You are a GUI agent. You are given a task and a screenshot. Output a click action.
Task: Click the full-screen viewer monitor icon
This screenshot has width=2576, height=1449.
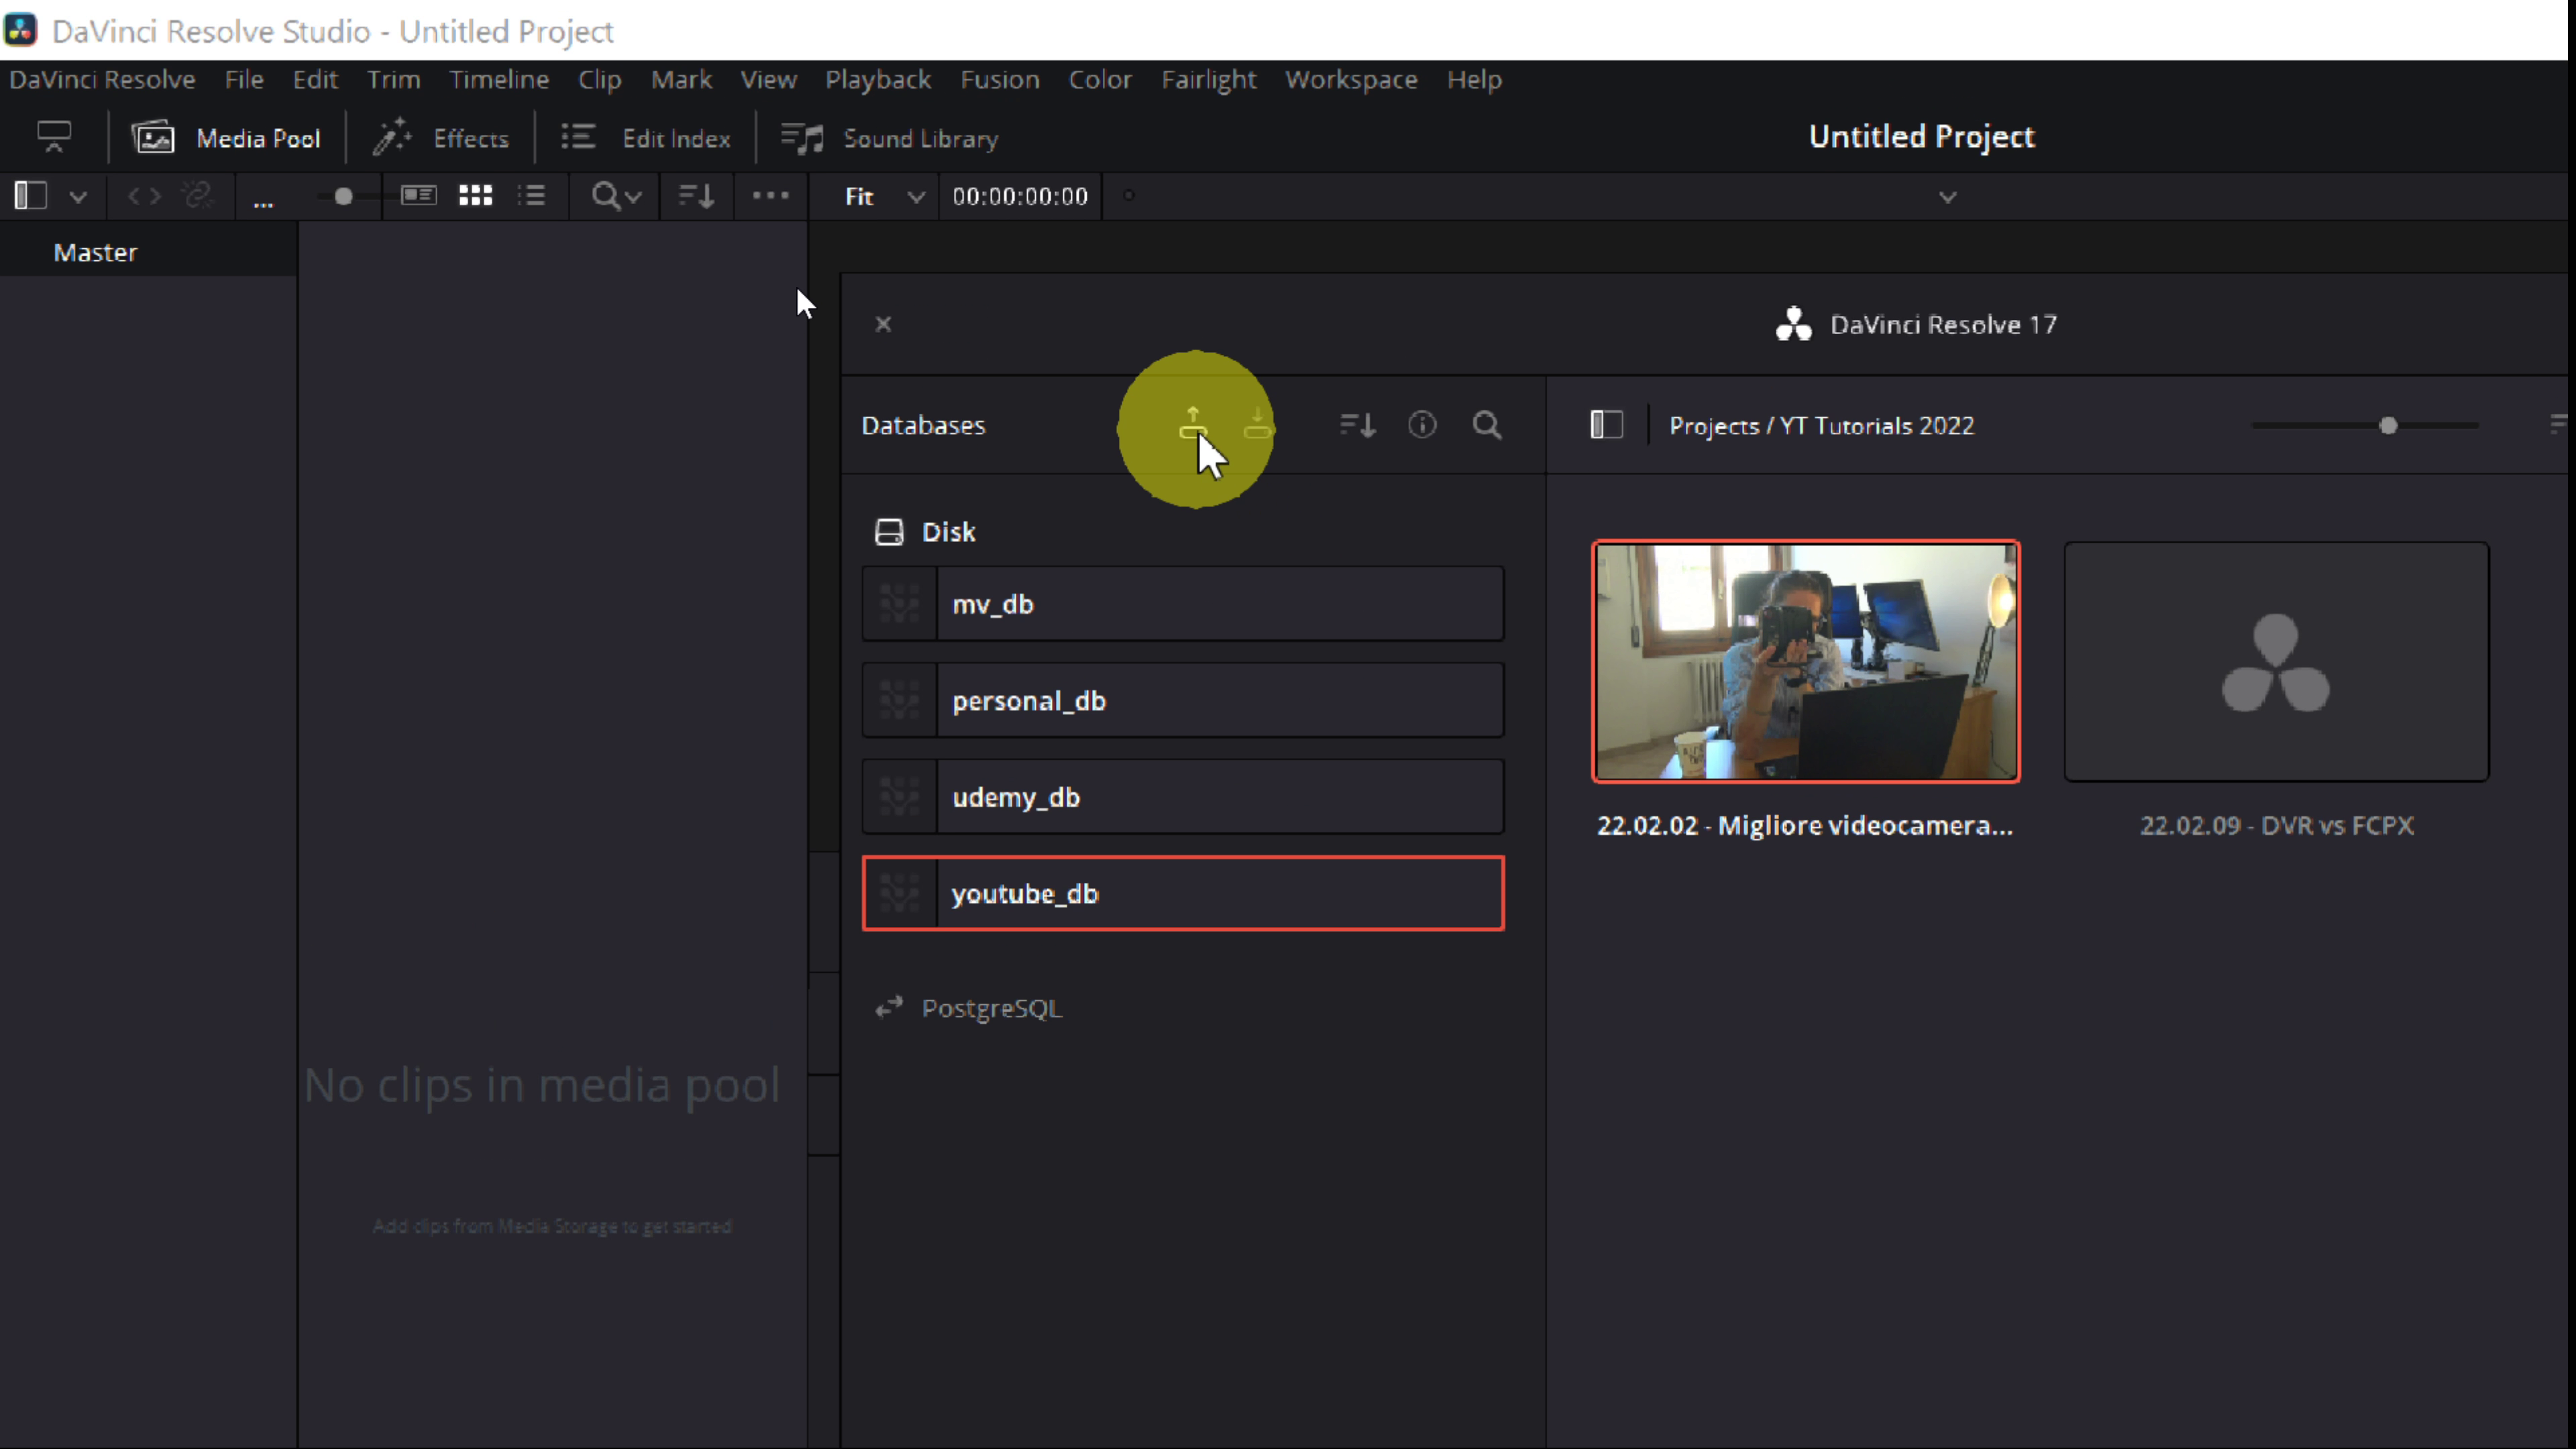click(x=54, y=137)
